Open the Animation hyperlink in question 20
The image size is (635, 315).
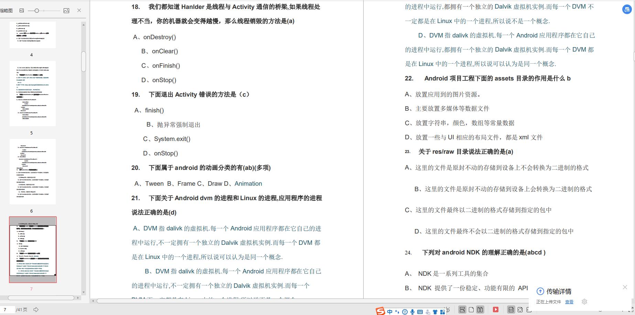click(x=248, y=184)
